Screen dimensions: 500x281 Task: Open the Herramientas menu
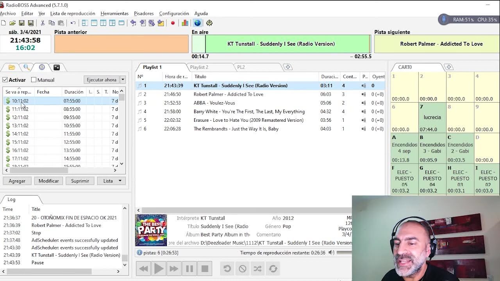(x=114, y=13)
